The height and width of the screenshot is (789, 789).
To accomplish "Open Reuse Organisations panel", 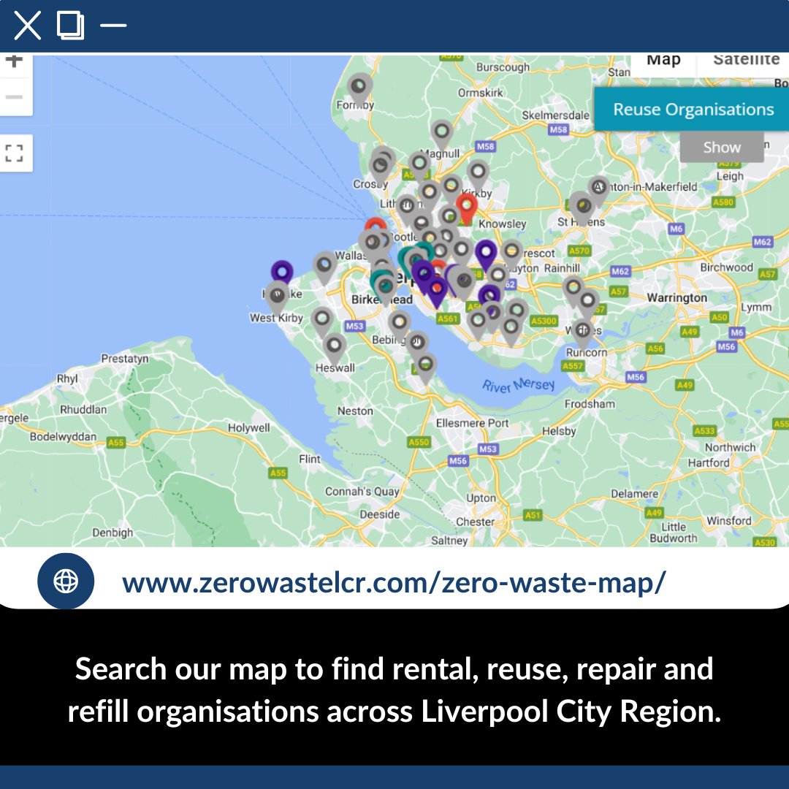I will 693,109.
